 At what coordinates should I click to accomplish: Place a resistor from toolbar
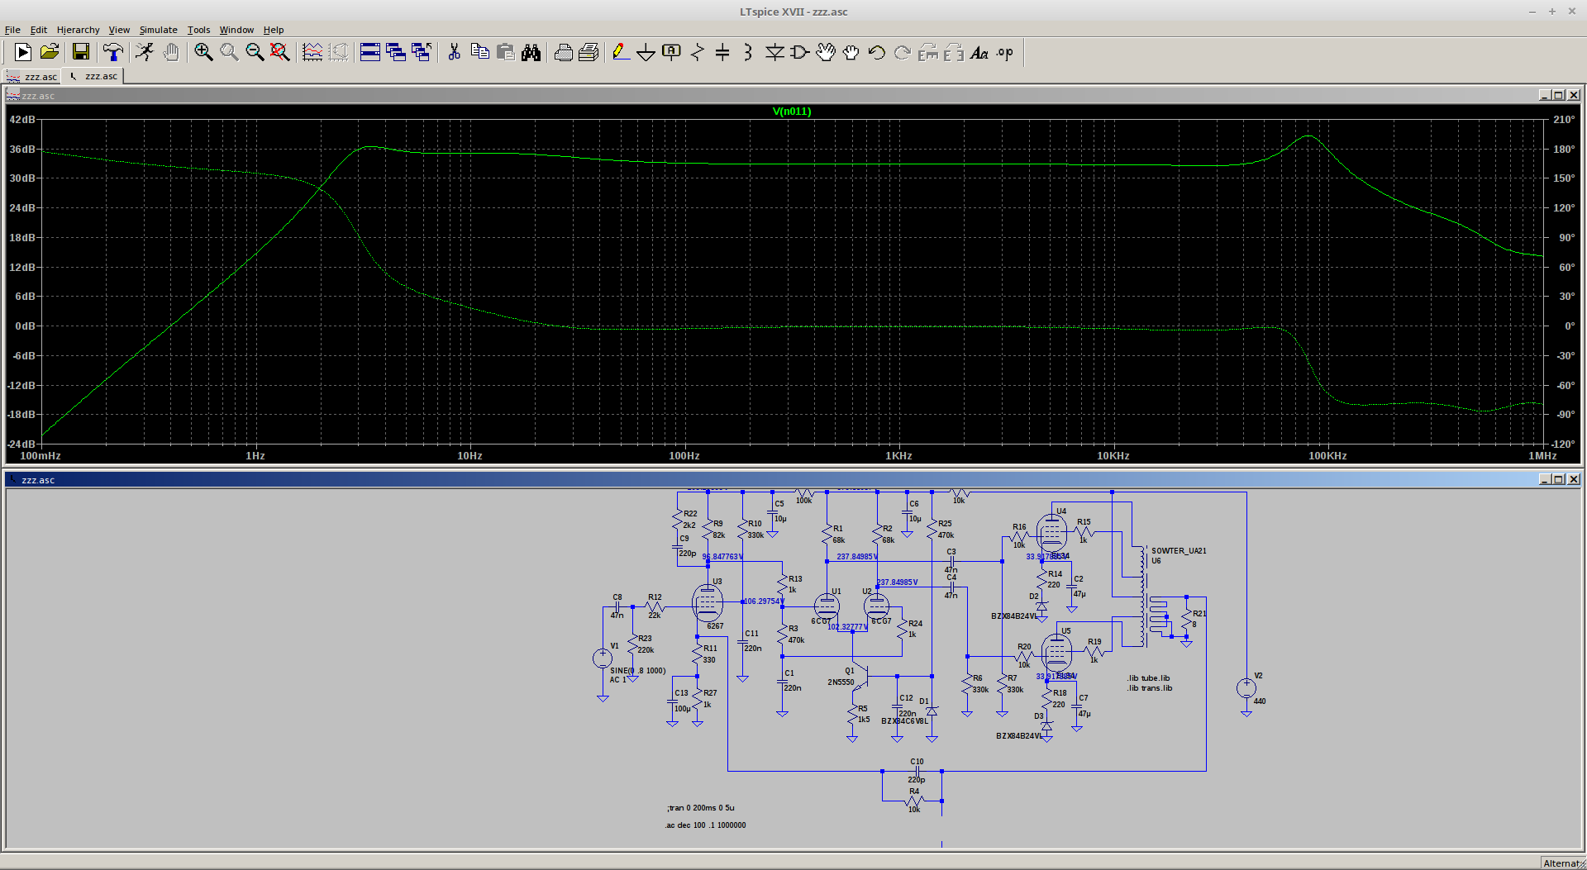point(697,52)
